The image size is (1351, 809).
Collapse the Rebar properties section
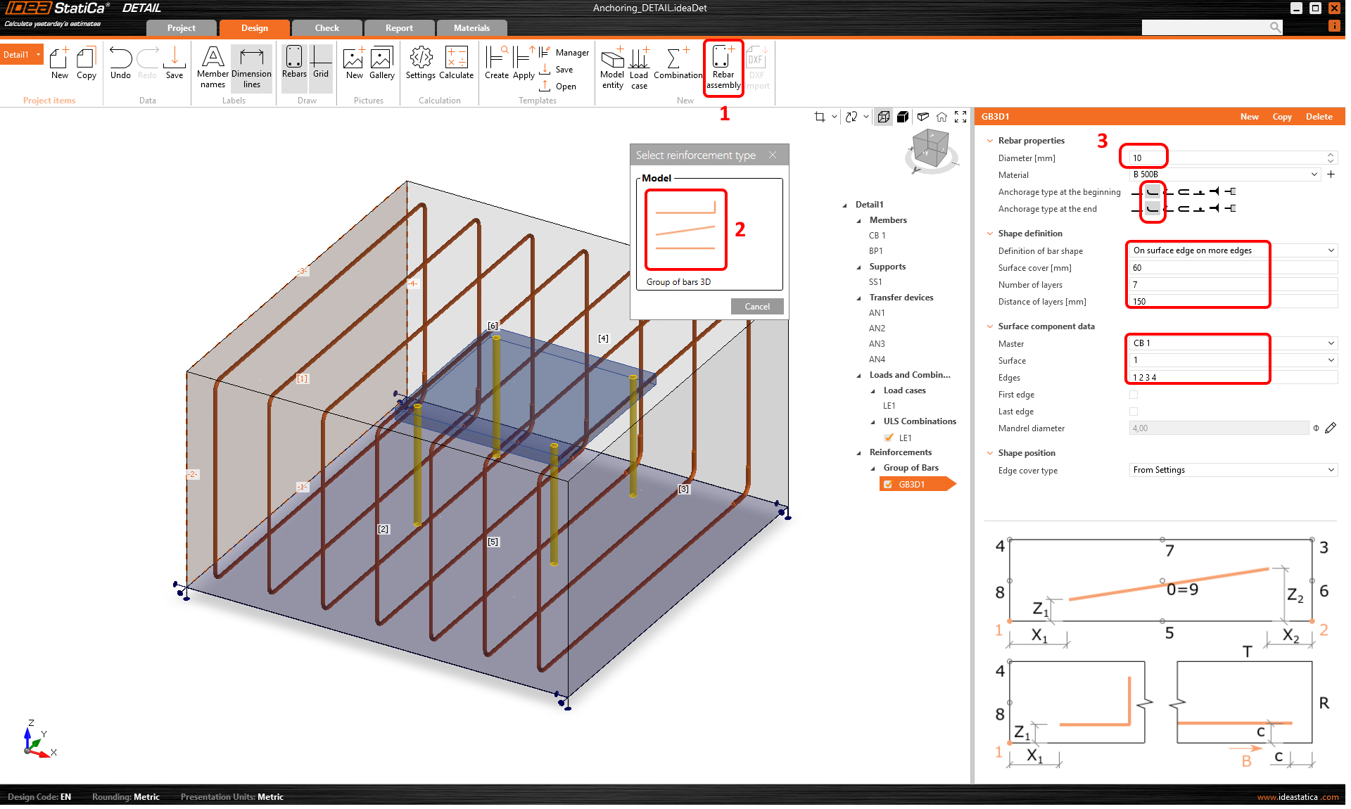[990, 141]
